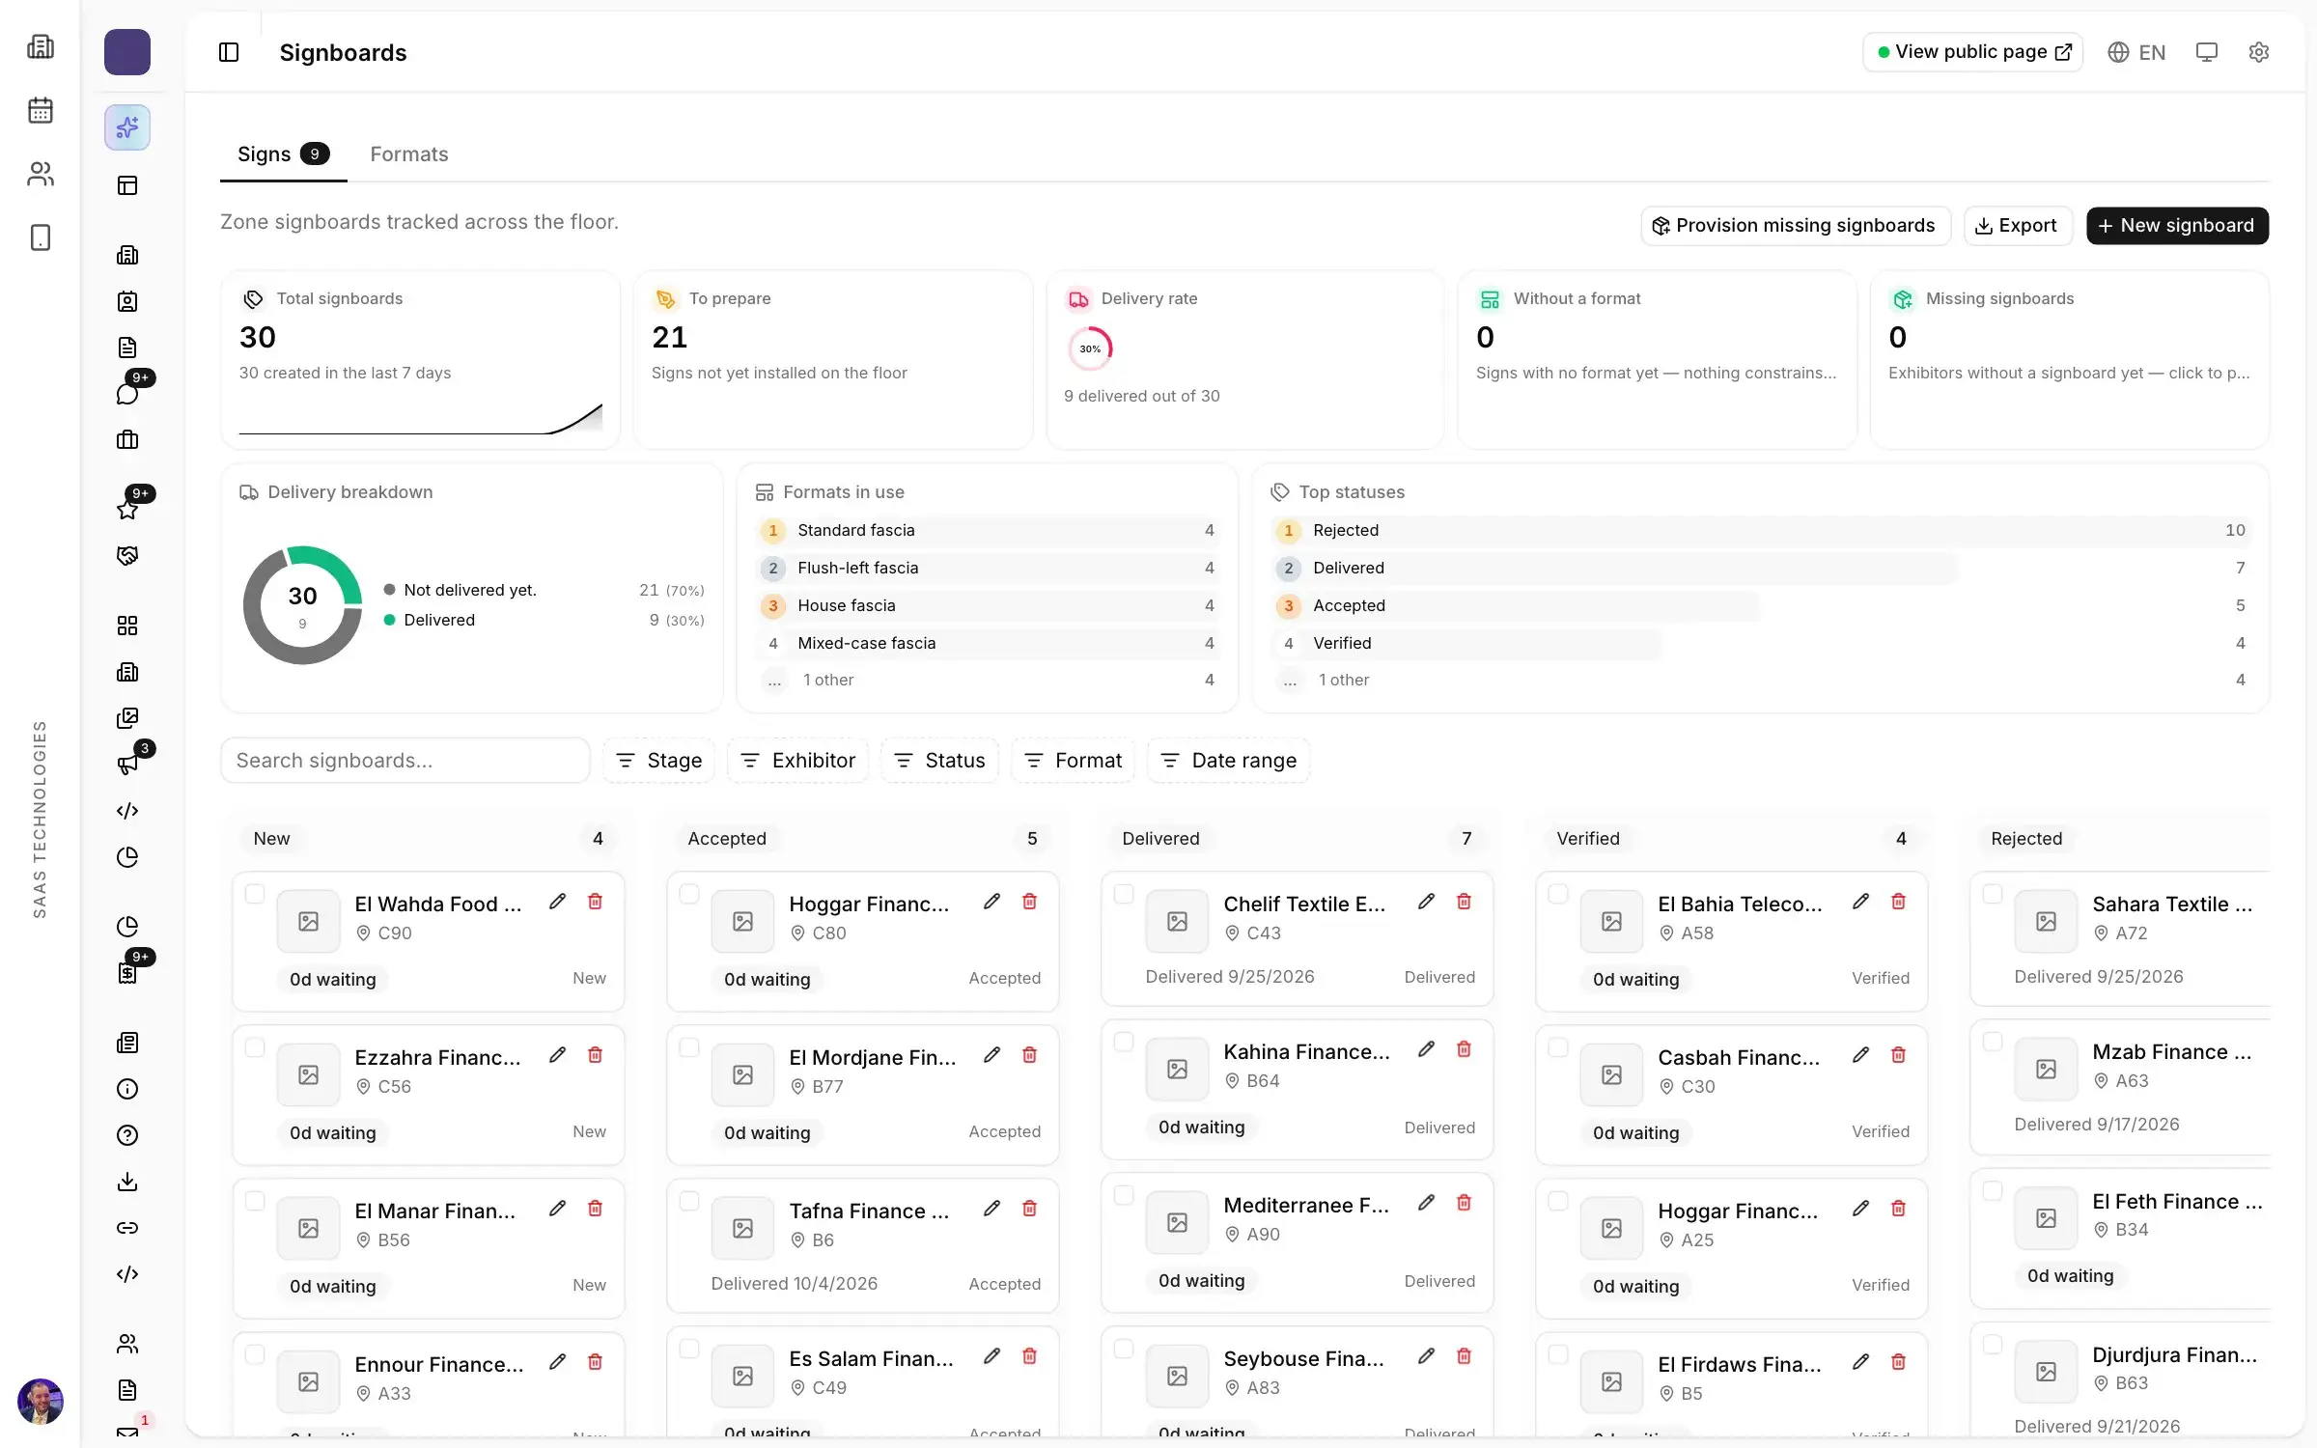Screen dimensions: 2317x1448
Task: Open the EN language selector
Action: (x=2136, y=52)
